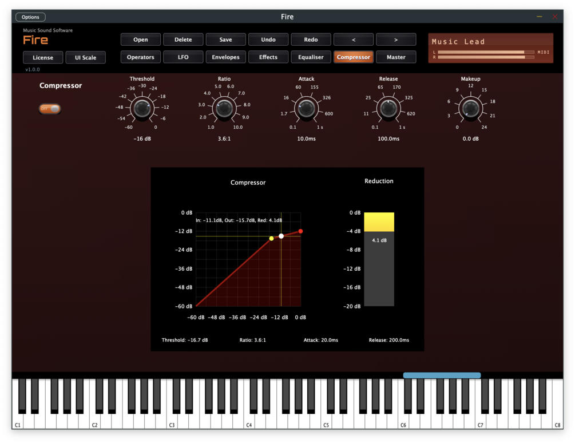Click 'Threshold: -16.7 dB' readout
This screenshot has width=575, height=443.
tap(185, 340)
